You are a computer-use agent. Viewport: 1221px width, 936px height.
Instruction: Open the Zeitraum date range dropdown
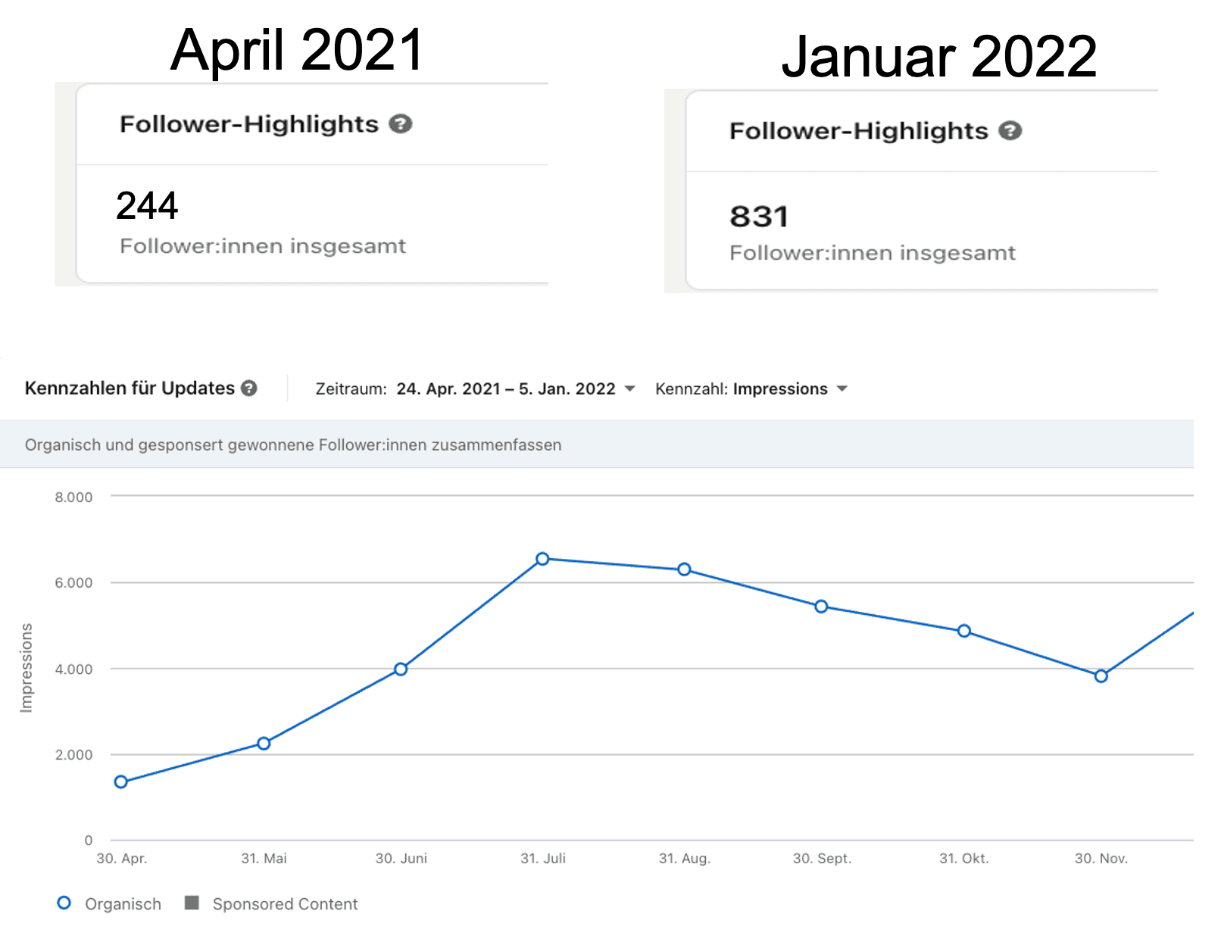(x=505, y=389)
